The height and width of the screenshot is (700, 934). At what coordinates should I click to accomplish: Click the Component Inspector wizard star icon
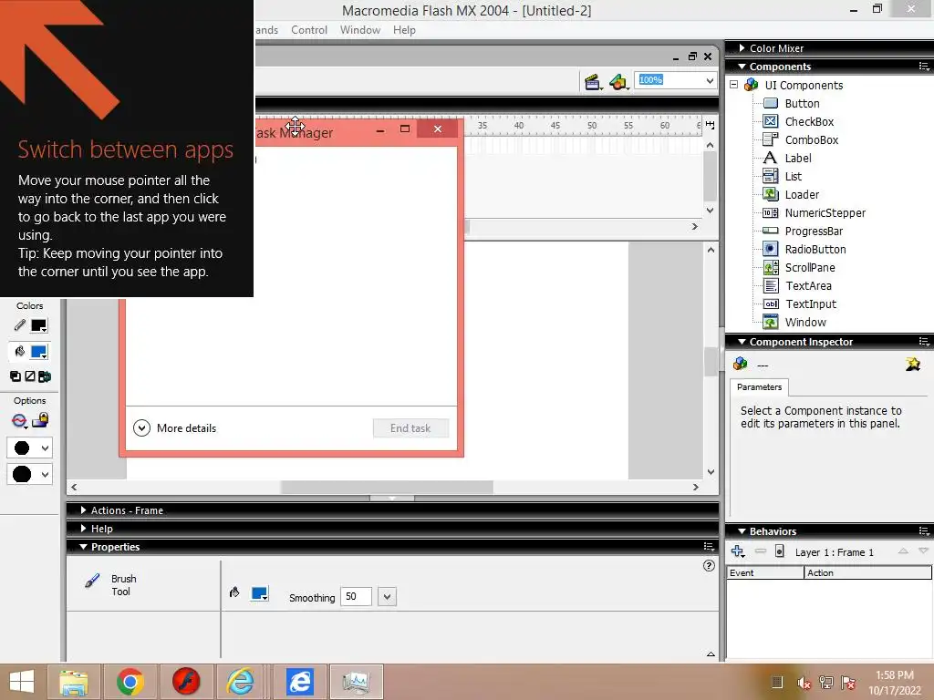(x=912, y=364)
